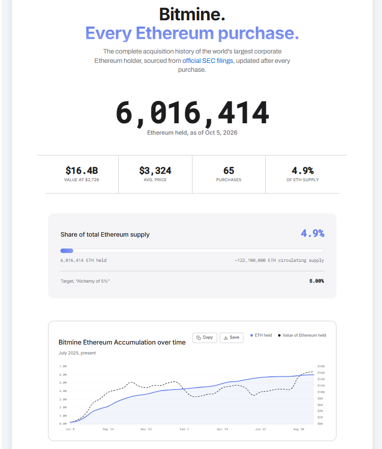Select the 4.9% of ETH supply stat
Image resolution: width=382 pixels, height=449 pixels.
pos(302,174)
